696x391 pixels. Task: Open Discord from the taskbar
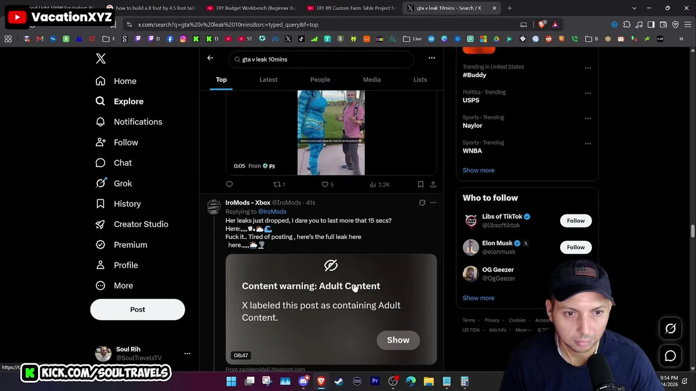coord(303,381)
